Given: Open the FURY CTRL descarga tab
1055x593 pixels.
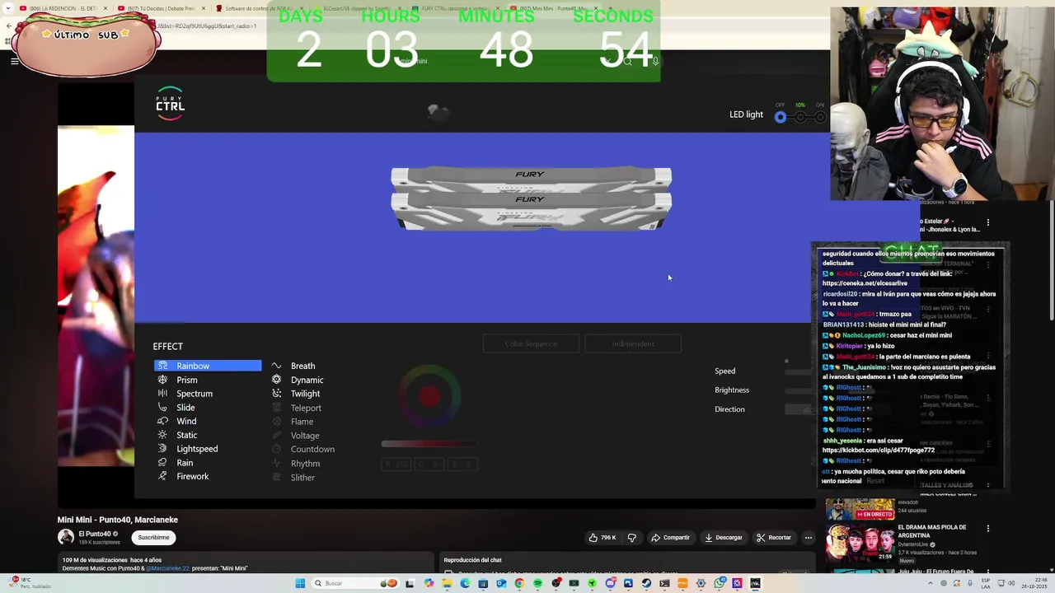Looking at the screenshot, I should pyautogui.click(x=458, y=8).
